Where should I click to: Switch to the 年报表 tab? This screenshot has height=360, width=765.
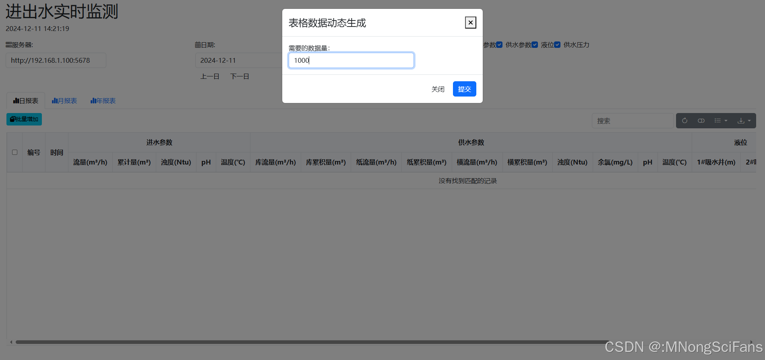pyautogui.click(x=103, y=101)
